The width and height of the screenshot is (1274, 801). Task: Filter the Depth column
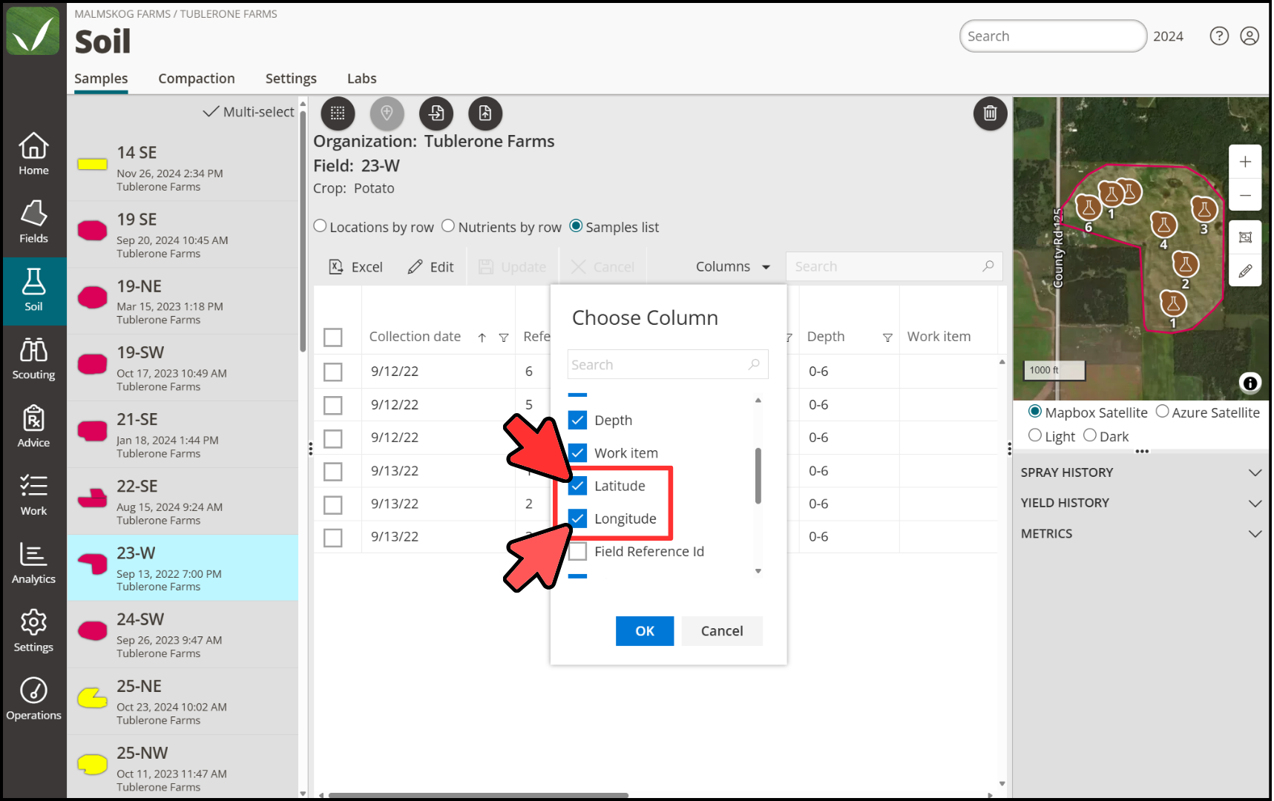tap(887, 337)
